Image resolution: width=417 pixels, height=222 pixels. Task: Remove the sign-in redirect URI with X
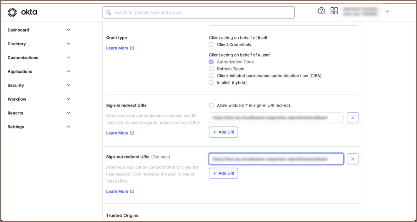(353, 118)
